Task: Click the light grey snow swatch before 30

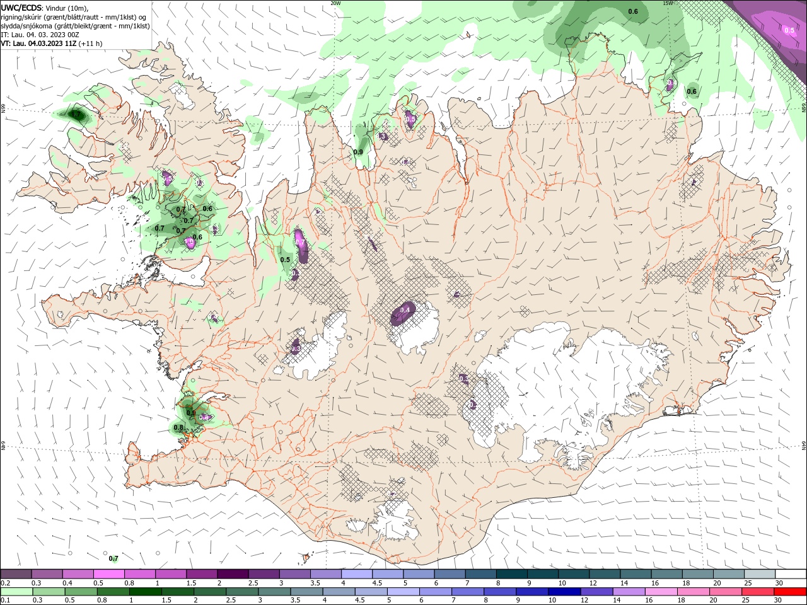Action: [x=759, y=573]
